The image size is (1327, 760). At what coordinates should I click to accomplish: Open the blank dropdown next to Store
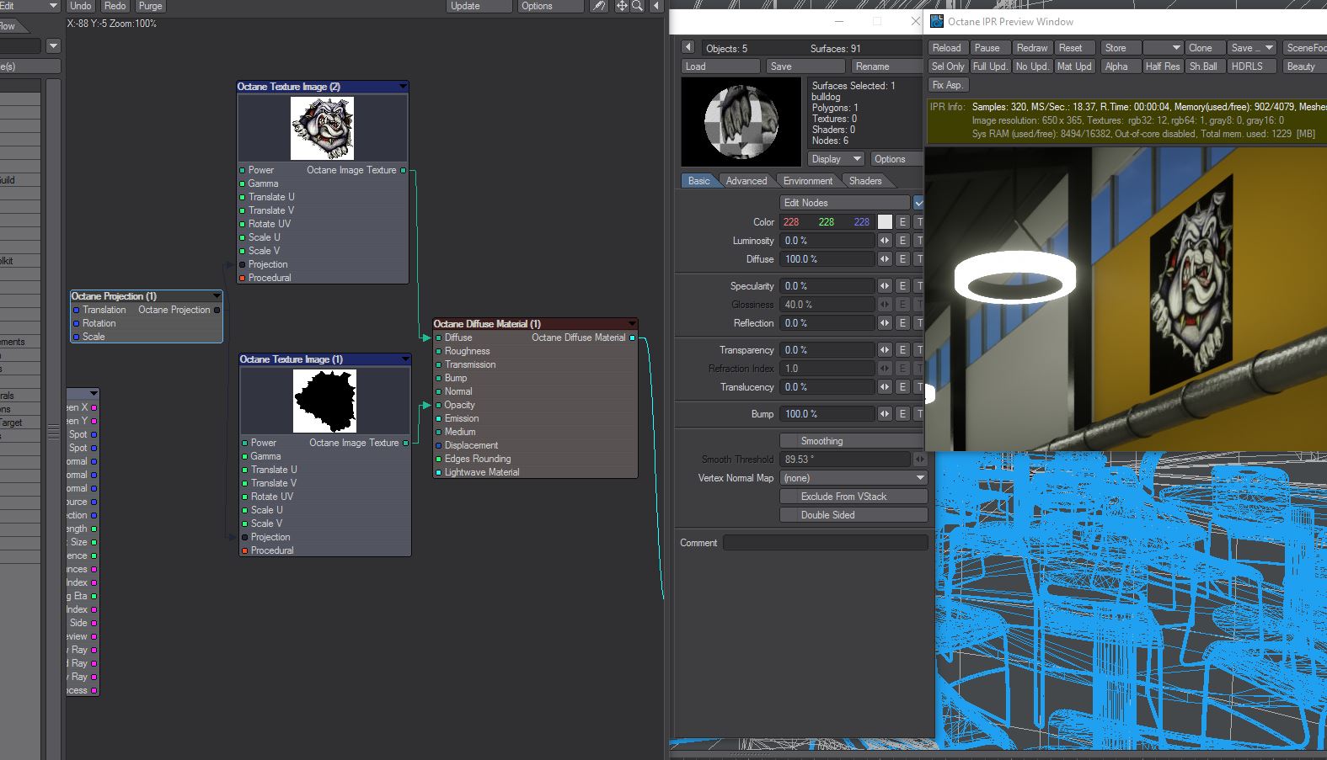(x=1163, y=48)
